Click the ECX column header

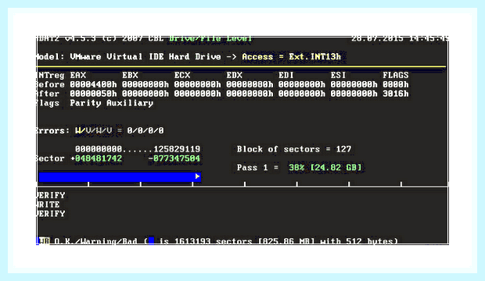click(x=182, y=75)
